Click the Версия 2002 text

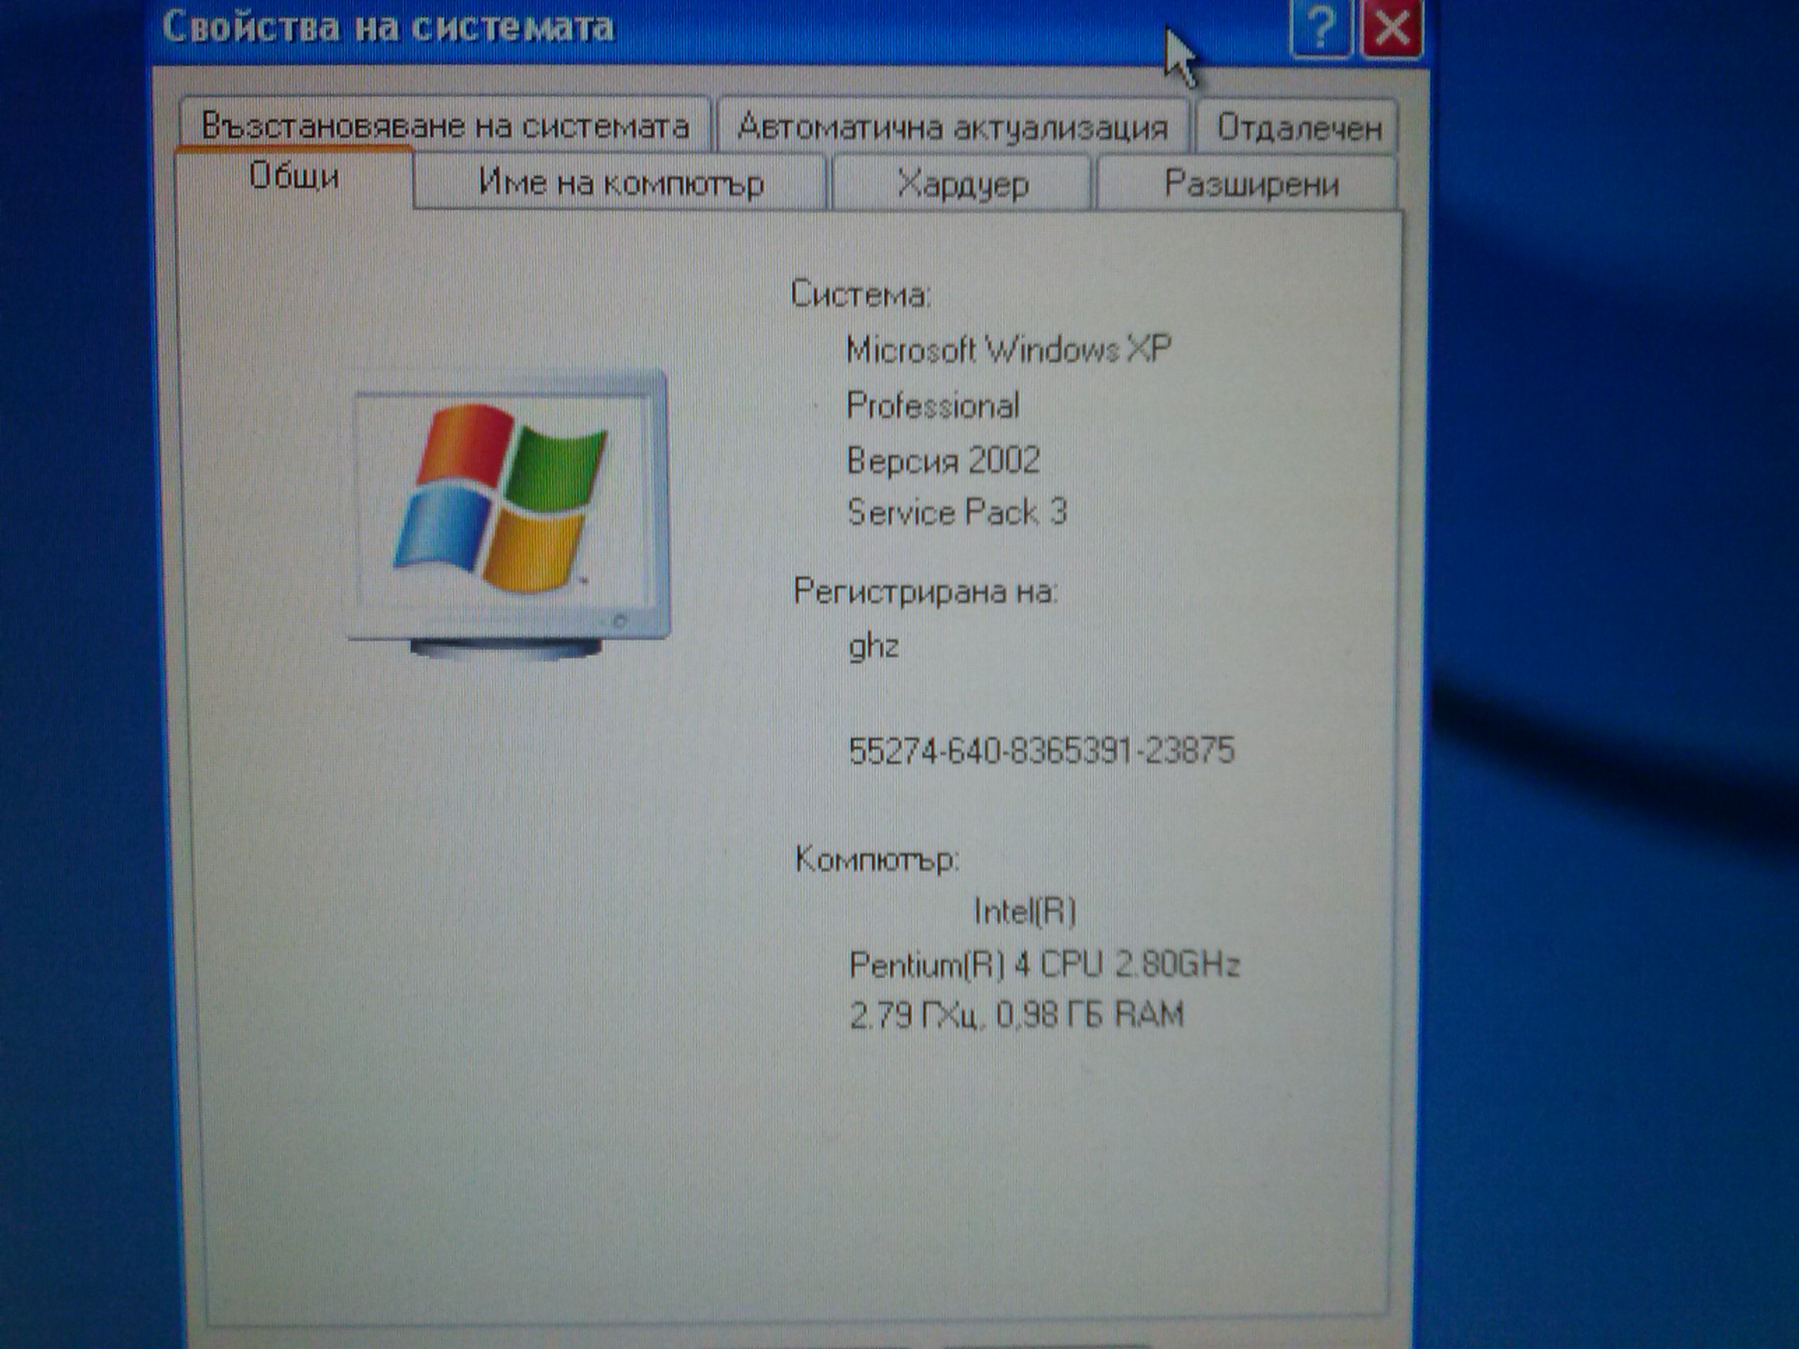pyautogui.click(x=943, y=460)
